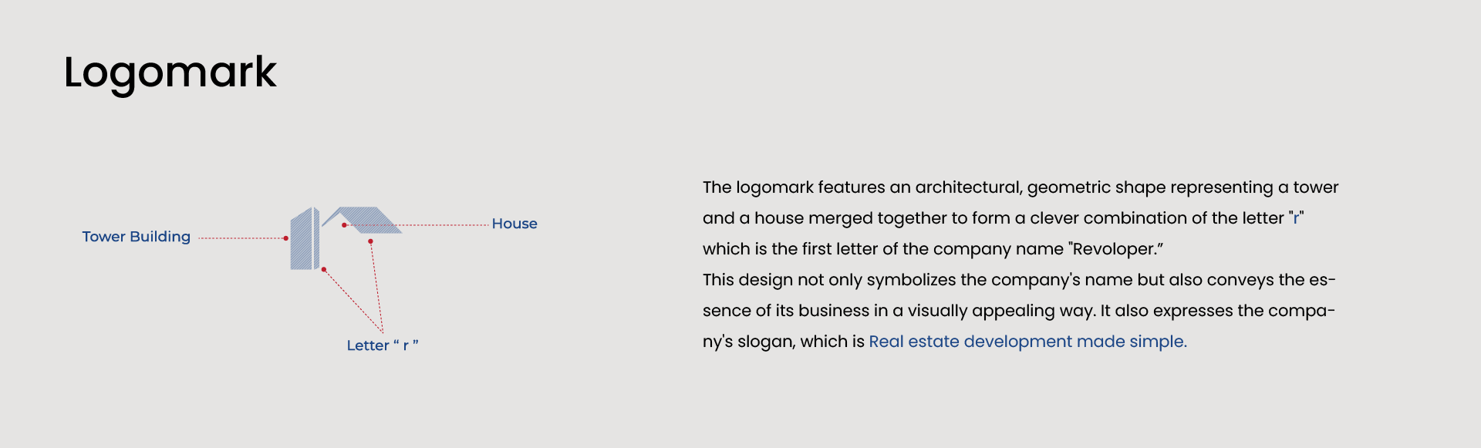The height and width of the screenshot is (448, 1481).
Task: Click the "Logomark" heading
Action: 170,72
